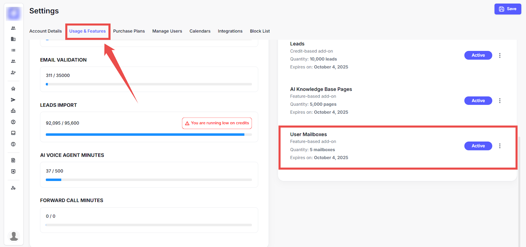Click the add-user plus icon in sidebar
Viewport: 526px width, 247px height.
pyautogui.click(x=13, y=72)
